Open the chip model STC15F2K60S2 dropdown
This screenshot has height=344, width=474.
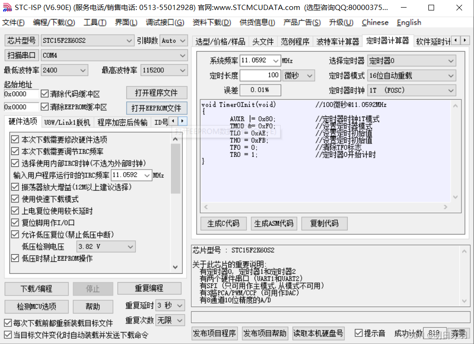(87, 40)
